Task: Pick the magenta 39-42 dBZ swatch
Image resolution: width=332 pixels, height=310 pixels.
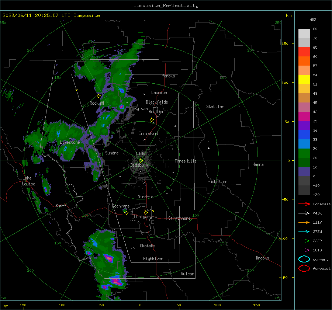Action: pyautogui.click(x=304, y=116)
